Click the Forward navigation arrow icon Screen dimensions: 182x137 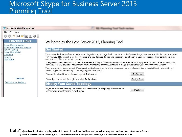10,36
